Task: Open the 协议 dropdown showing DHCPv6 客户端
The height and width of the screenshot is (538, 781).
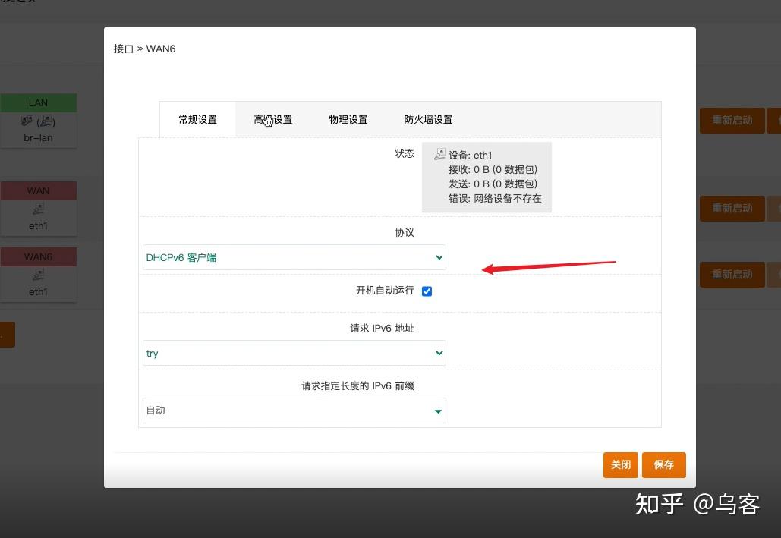Action: click(294, 257)
